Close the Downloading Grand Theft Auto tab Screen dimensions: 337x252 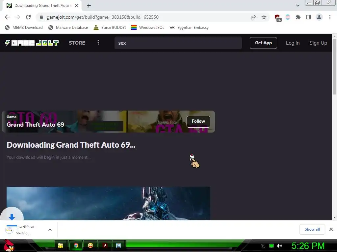[x=76, y=6]
